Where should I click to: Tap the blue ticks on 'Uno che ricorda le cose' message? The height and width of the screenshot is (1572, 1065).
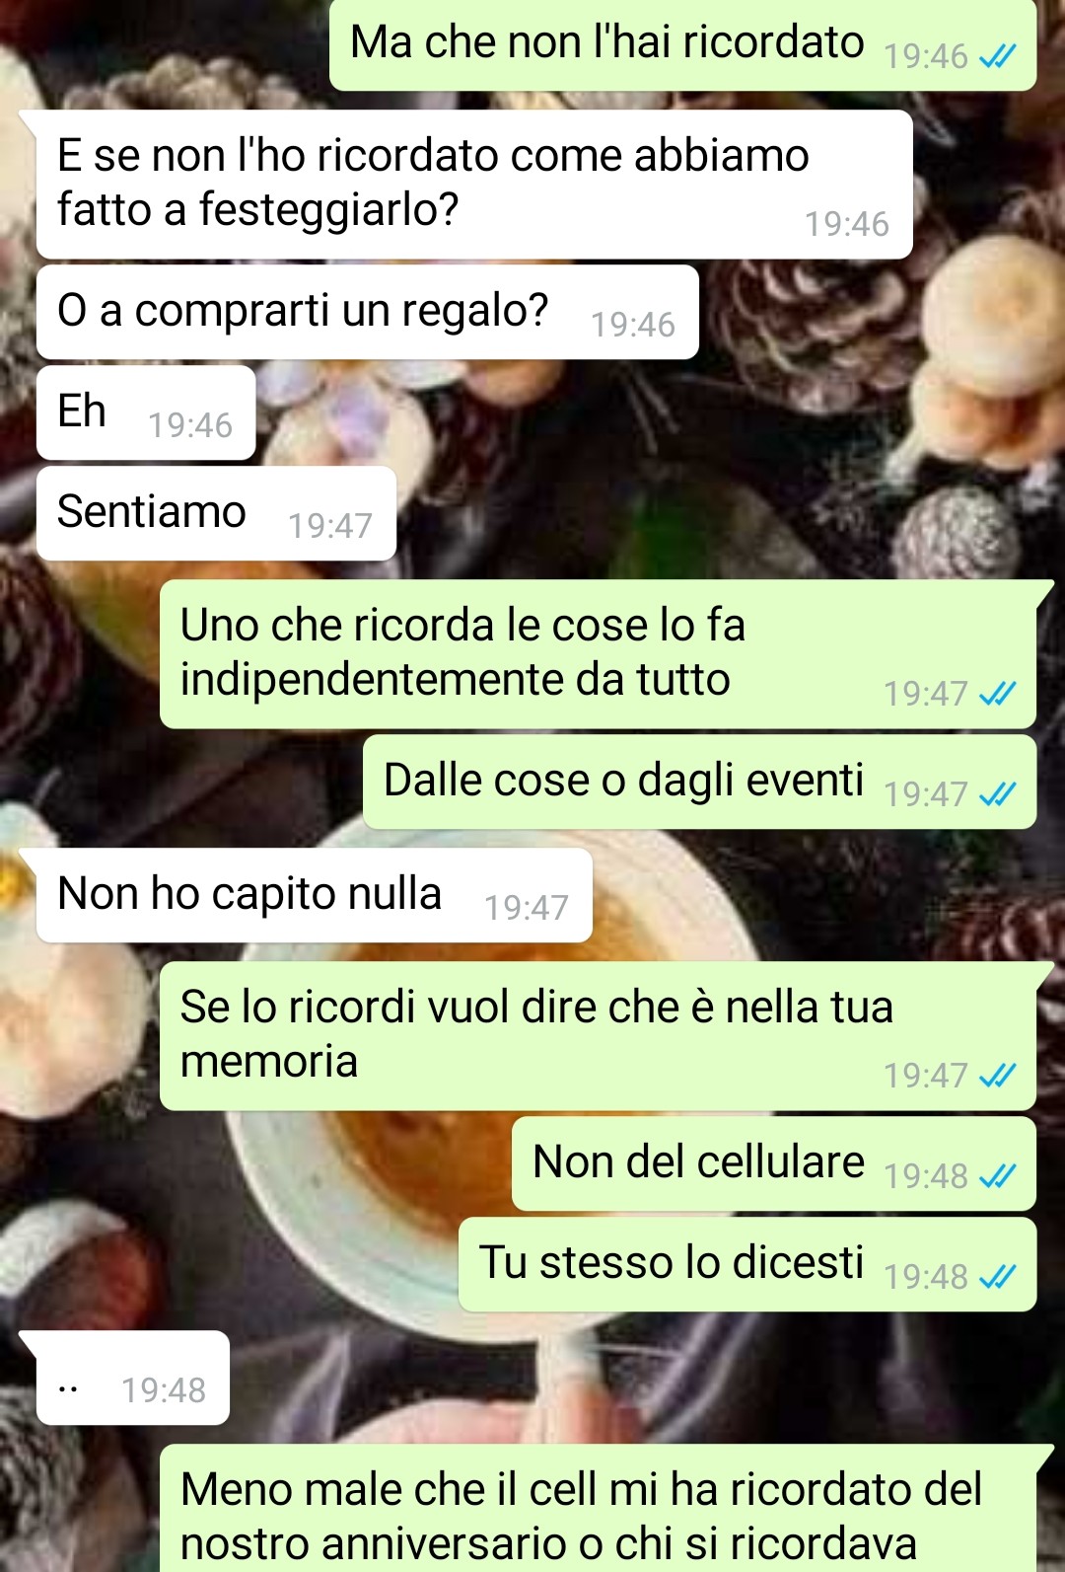point(997,694)
